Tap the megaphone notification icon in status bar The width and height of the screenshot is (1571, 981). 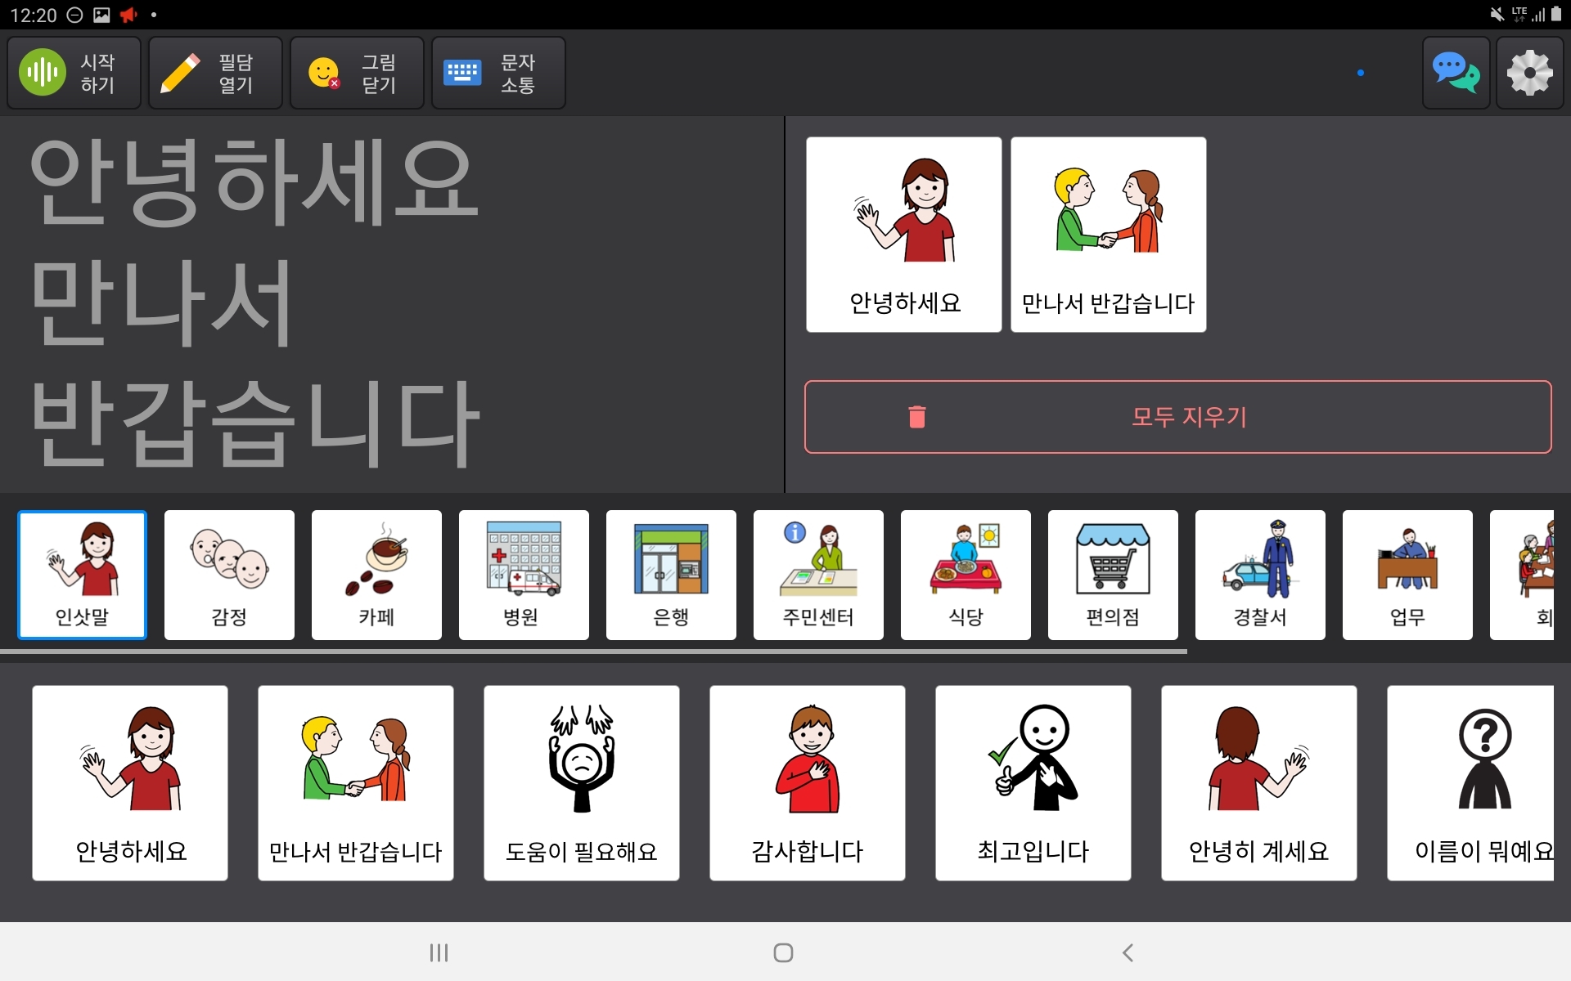pyautogui.click(x=128, y=15)
